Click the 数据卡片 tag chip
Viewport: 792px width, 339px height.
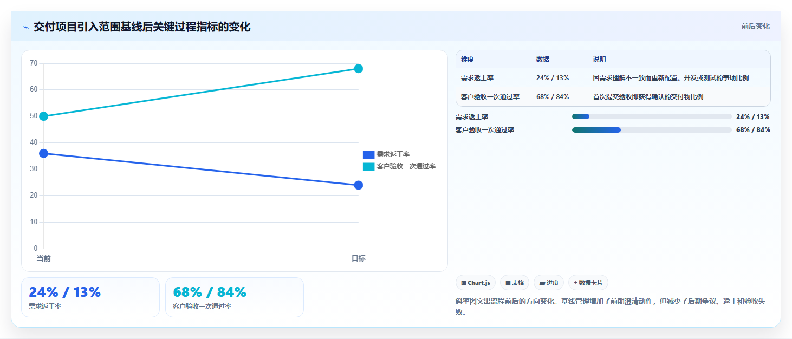588,283
